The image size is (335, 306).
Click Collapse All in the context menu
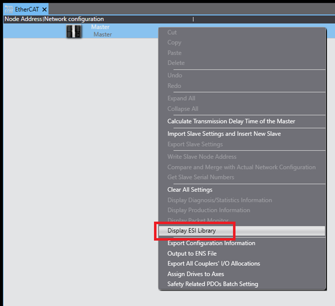coord(183,109)
